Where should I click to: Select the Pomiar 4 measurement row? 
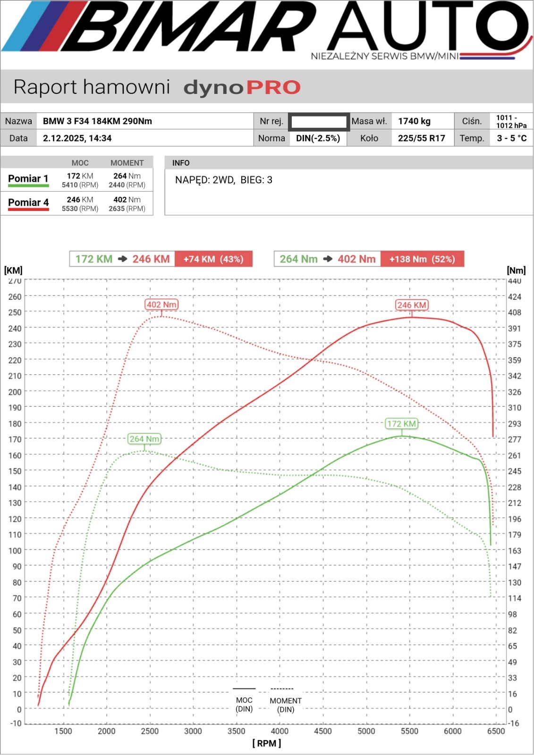tap(77, 203)
